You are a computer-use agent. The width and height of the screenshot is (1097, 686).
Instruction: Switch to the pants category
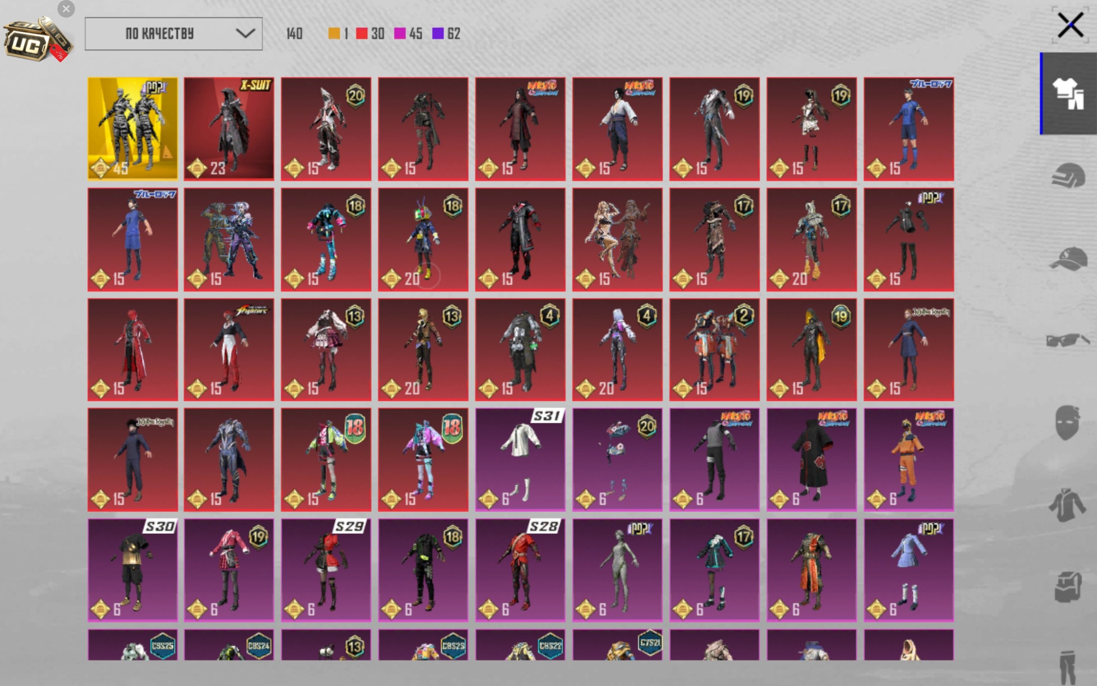[1068, 668]
